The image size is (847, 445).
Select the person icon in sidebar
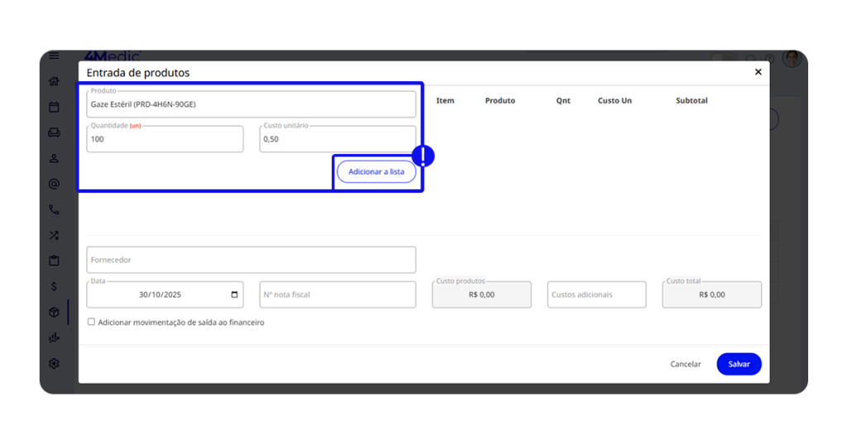54,158
